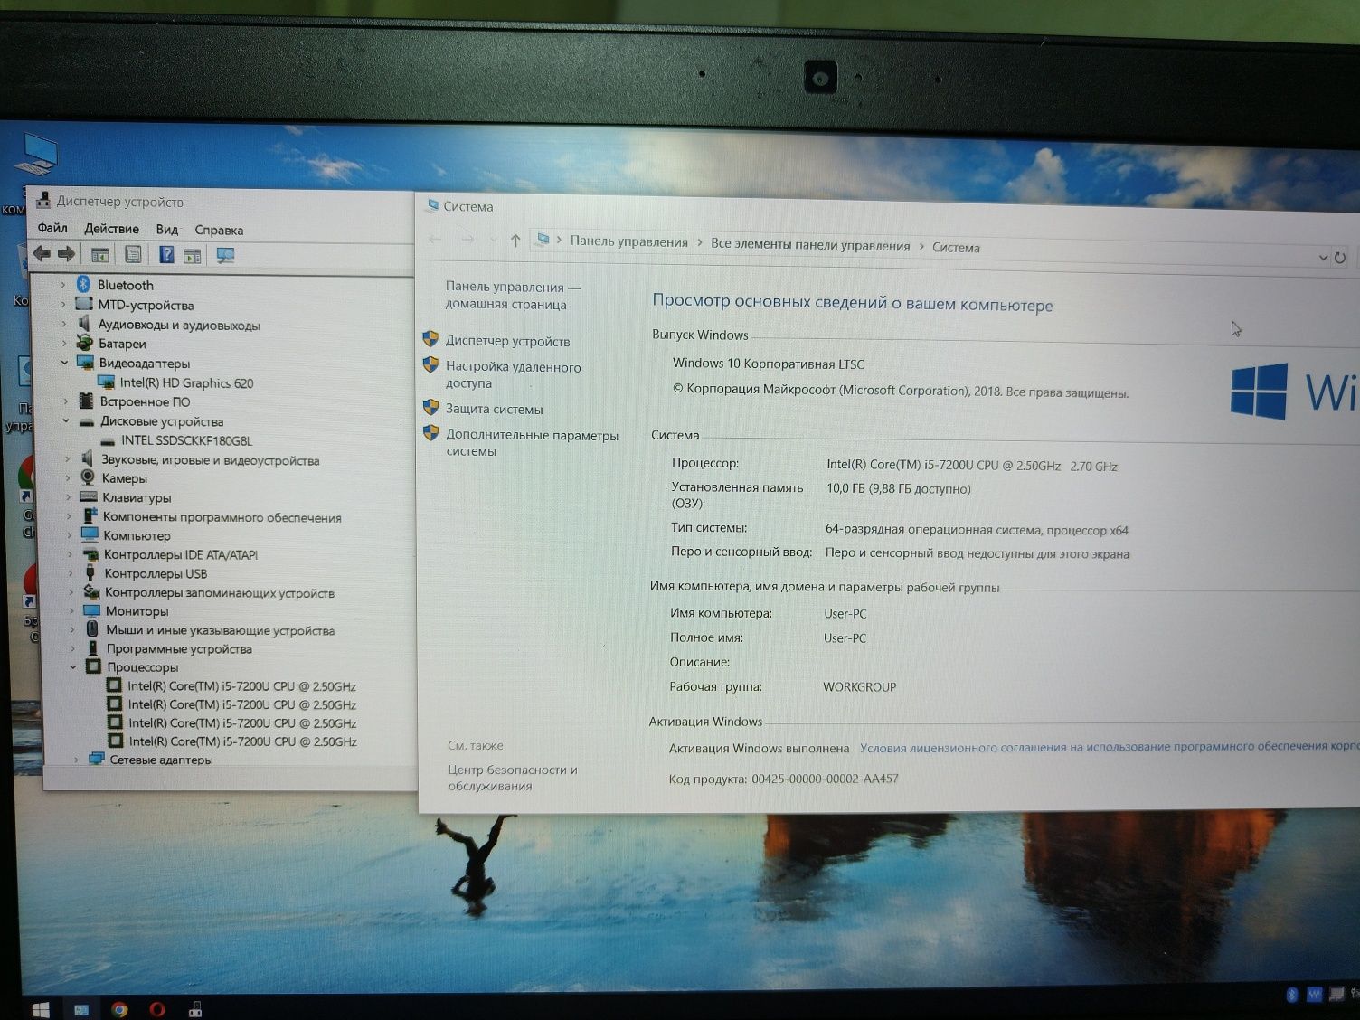Viewport: 1360px width, 1020px height.
Task: Expand the Сетевые адаптеры node
Action: [x=76, y=760]
